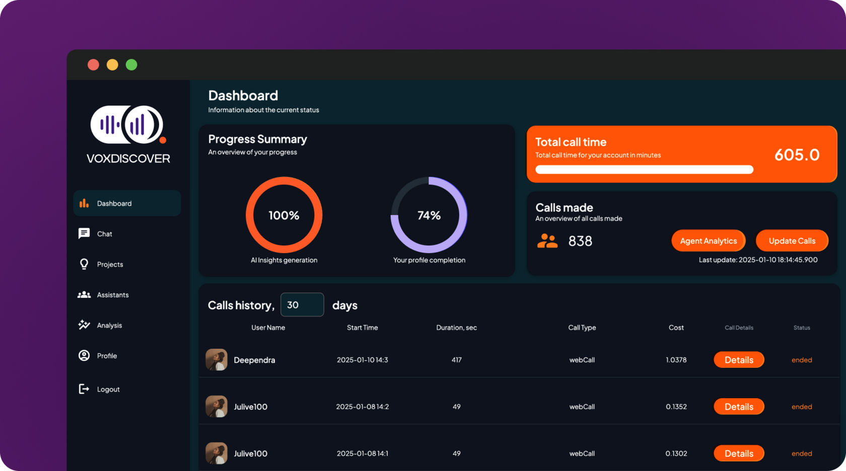Select the Analysis sparkline icon

[x=84, y=325]
